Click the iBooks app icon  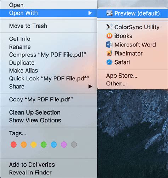109,36
